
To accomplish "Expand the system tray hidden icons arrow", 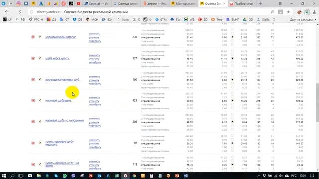I will click(258, 176).
